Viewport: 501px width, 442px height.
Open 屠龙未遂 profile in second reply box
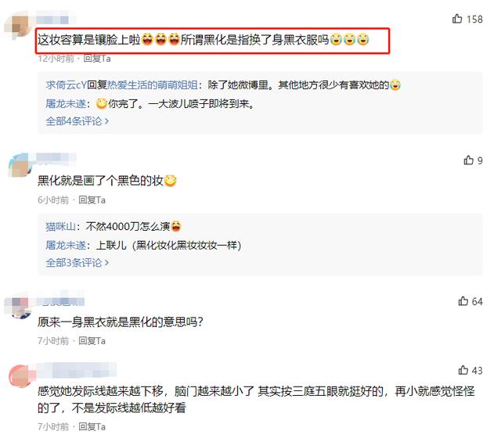point(66,246)
